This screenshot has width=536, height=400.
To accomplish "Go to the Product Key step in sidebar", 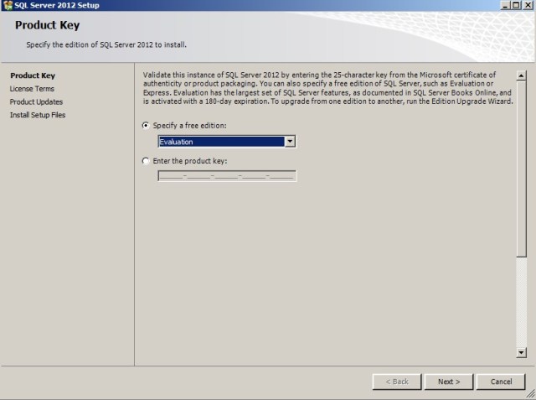I will (x=33, y=75).
